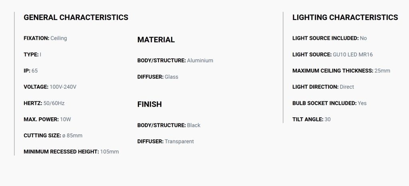This screenshot has width=409, height=186.
Task: Click the Cutting Size ø 85mm entry
Action: 53,136
